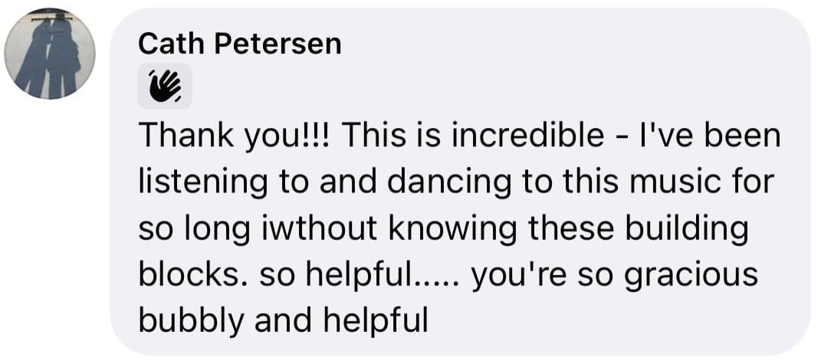The height and width of the screenshot is (364, 821).
Task: Click the word "incredible" in the comment
Action: pos(527,136)
